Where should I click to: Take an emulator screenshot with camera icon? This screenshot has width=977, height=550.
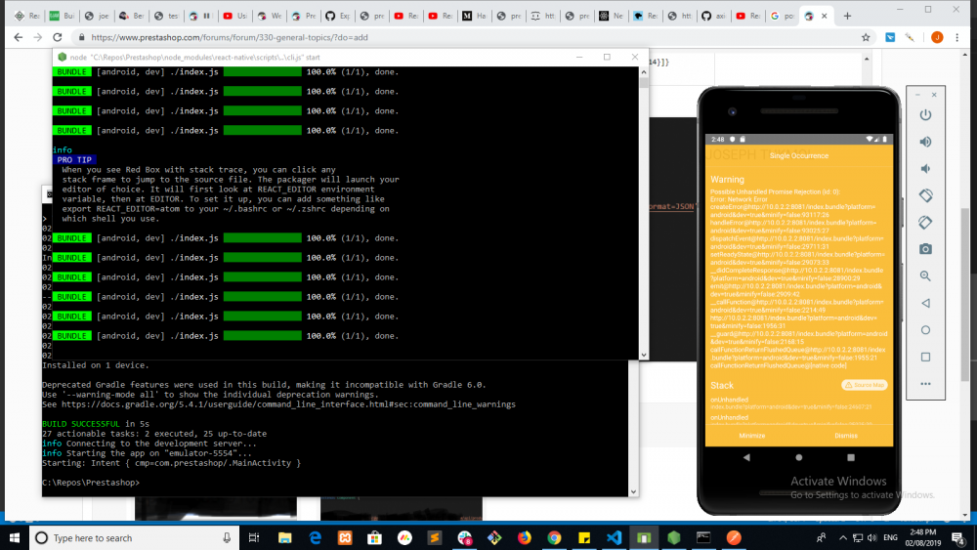925,249
